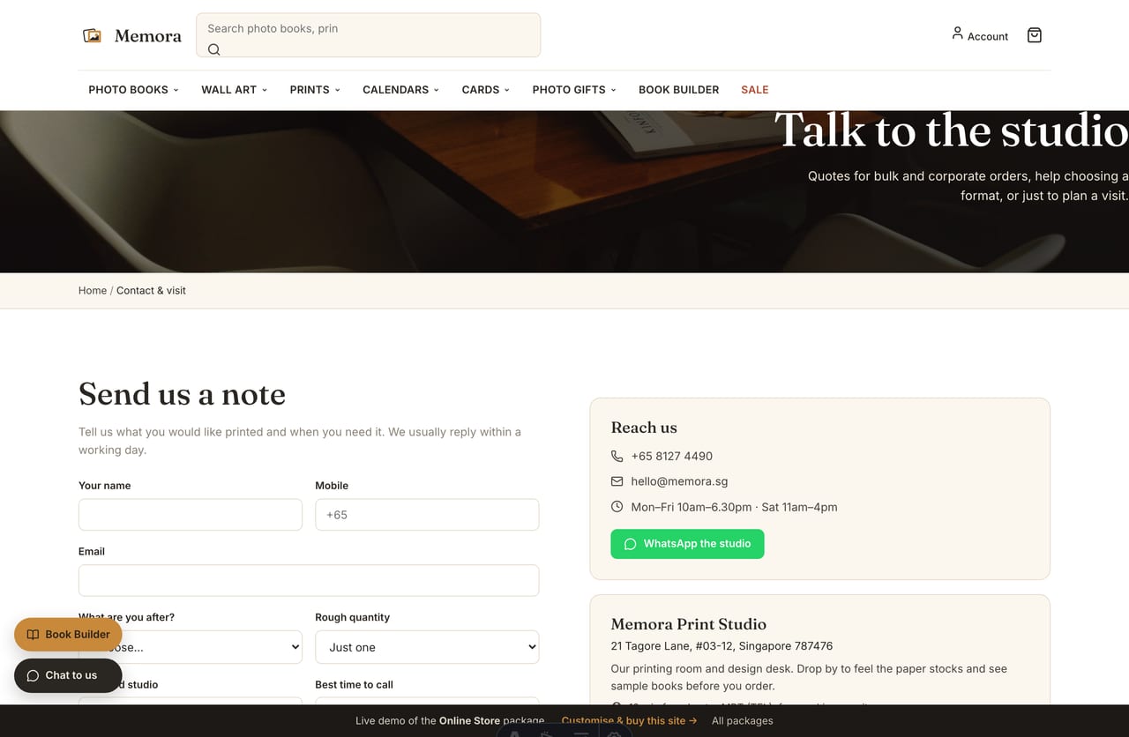
Task: Go to Home breadcrumb link
Action: coord(93,290)
